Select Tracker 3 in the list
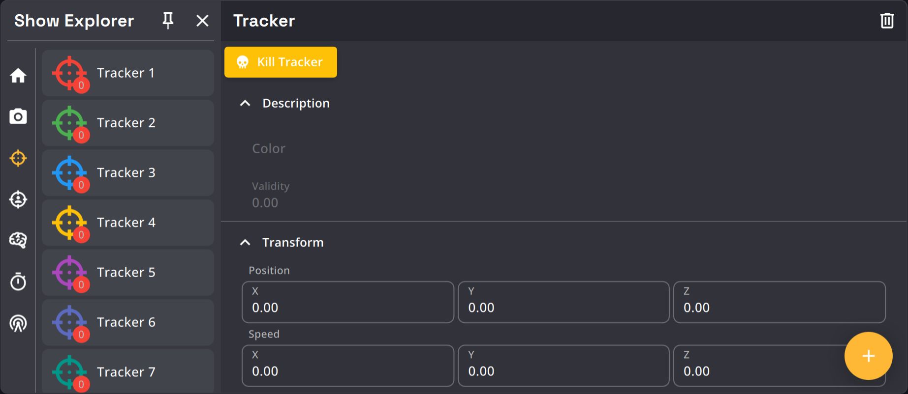Screen dimensions: 908x394 pyautogui.click(x=128, y=173)
